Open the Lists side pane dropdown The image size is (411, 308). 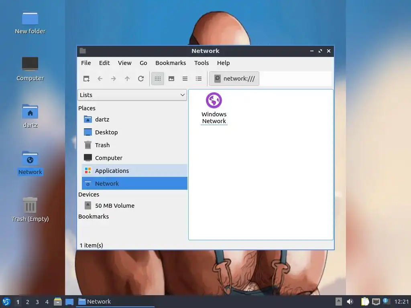pyautogui.click(x=132, y=95)
